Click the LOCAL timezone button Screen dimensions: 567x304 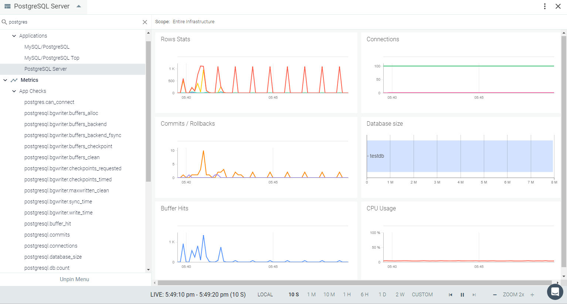click(265, 295)
